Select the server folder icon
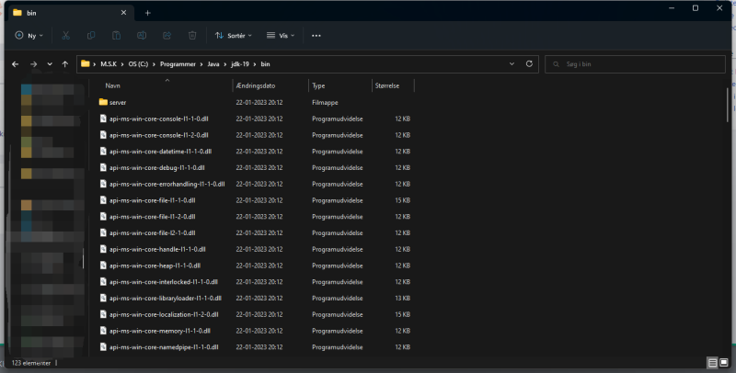736x373 pixels. click(x=103, y=102)
